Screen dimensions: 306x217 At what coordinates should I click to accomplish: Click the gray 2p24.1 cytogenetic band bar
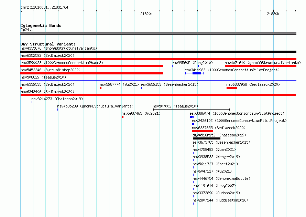pos(158,33)
